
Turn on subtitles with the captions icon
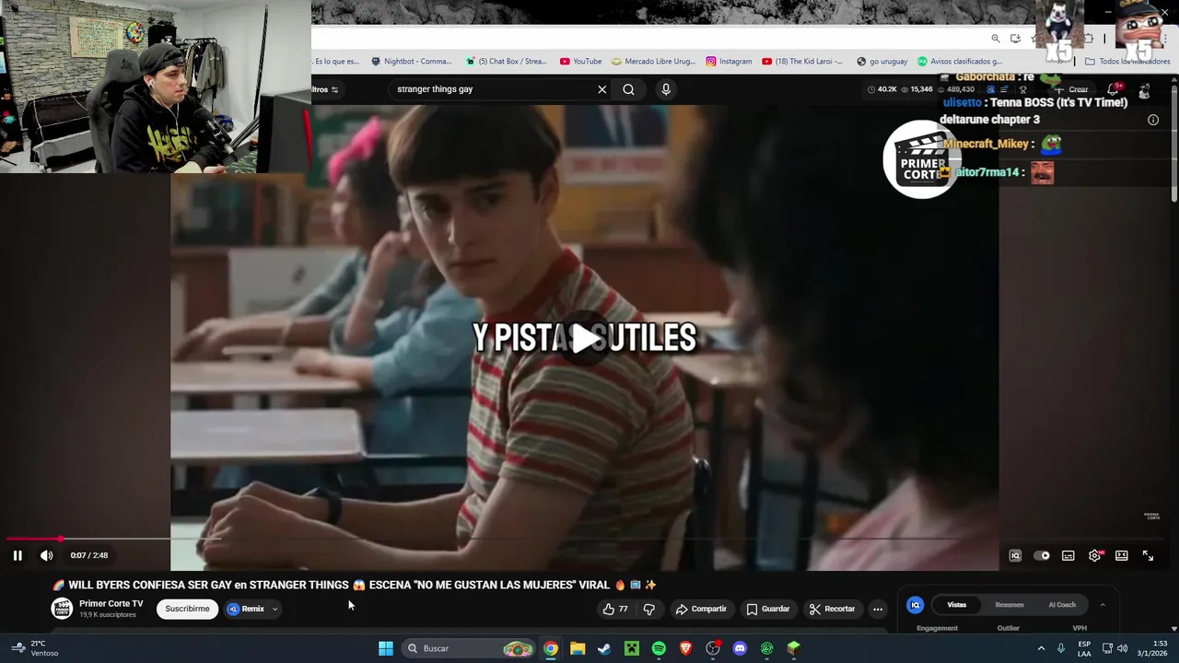(x=1068, y=555)
